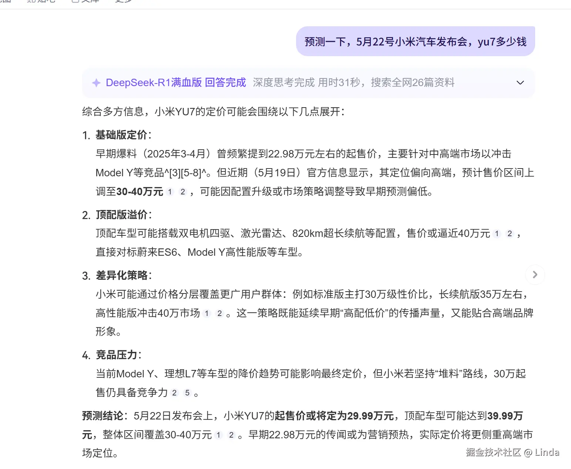Screen dimensions: 571x469
Task: Collapse the DeepSeek-R1 answer details chevron
Action: click(520, 82)
